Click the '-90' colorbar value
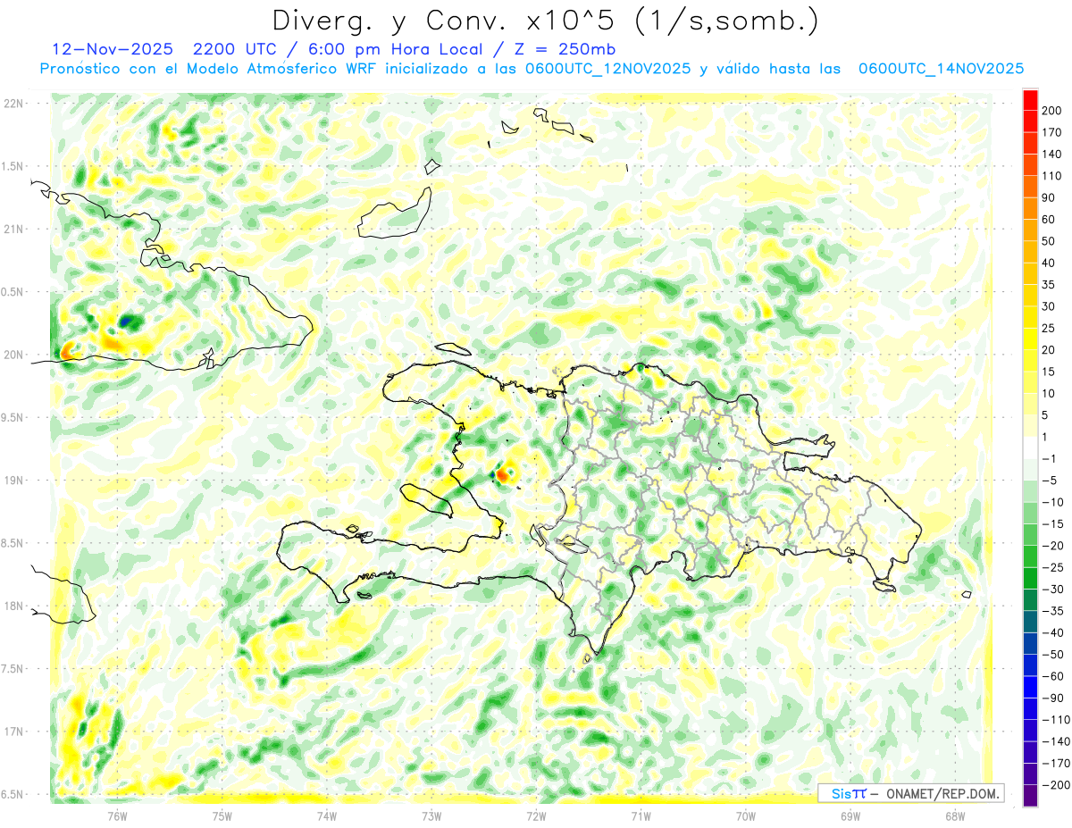 1052,698
